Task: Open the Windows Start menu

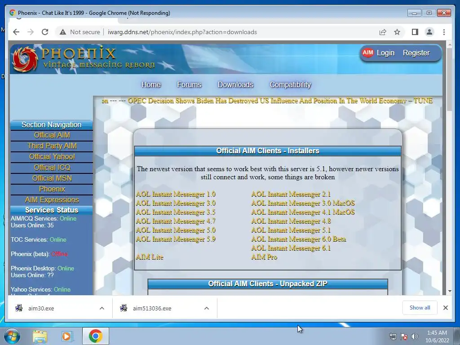Action: (x=12, y=336)
